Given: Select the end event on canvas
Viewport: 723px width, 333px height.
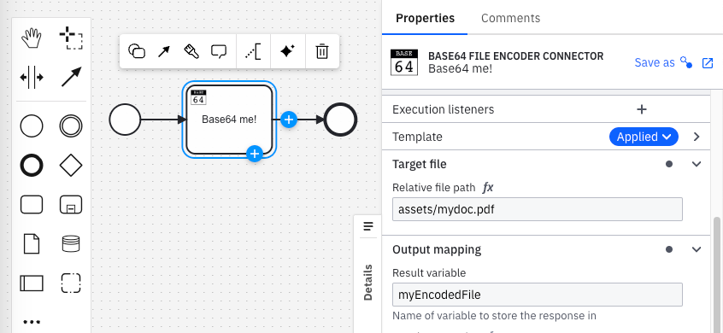Looking at the screenshot, I should 341,120.
